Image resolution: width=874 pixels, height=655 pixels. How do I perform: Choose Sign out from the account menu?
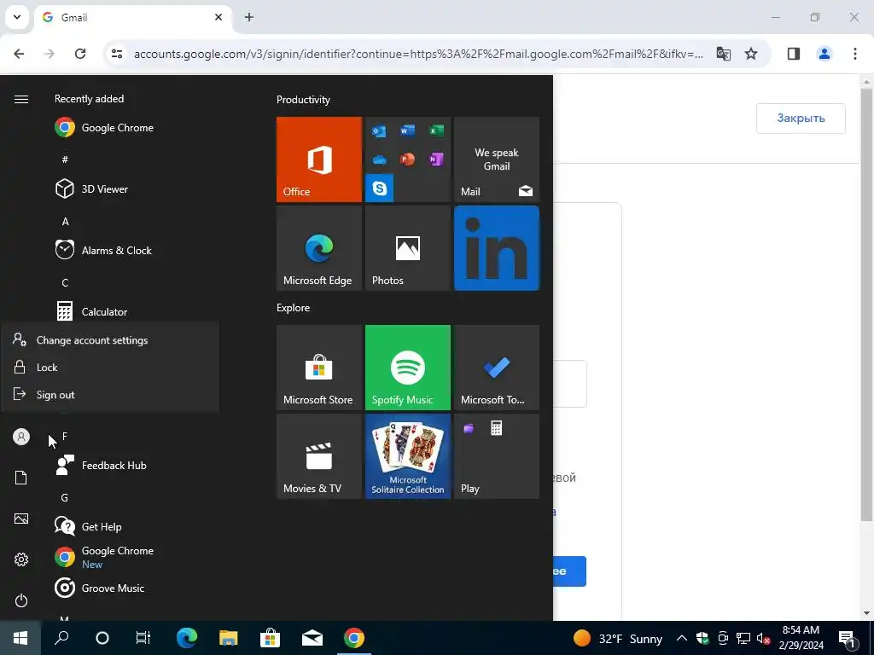[x=110, y=395]
